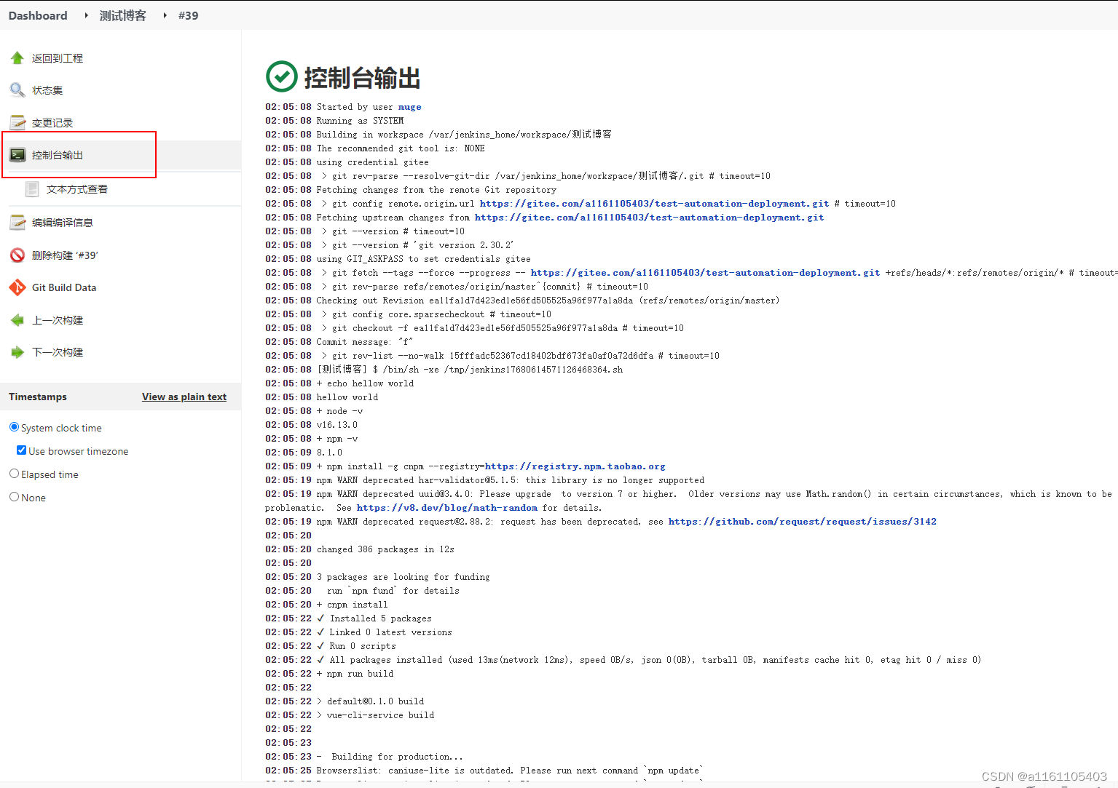Click the line 'default@0.1.0 build'

375,701
